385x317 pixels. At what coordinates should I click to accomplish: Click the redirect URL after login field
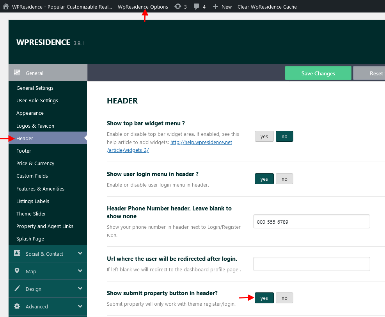click(x=311, y=264)
